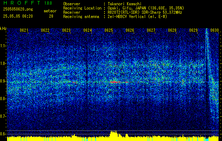Image resolution: width=222 pixels, height=141 pixels.
Task: Click the small red echo before 0624
Action: click(x=74, y=82)
